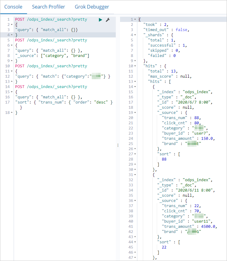The height and width of the screenshot is (261, 227).
Task: Toggle fold marker at editor line 4
Action: [12, 35]
